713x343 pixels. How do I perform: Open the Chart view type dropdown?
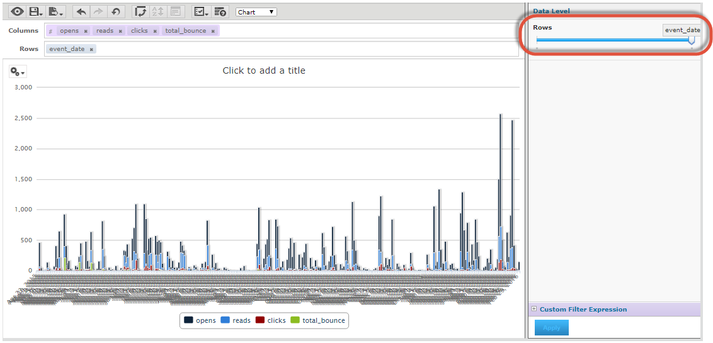click(256, 12)
